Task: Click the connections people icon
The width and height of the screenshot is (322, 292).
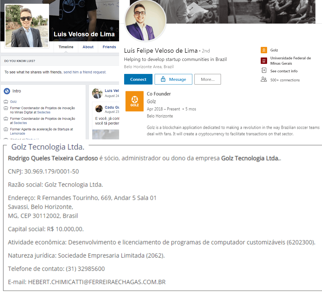Action: (x=264, y=79)
